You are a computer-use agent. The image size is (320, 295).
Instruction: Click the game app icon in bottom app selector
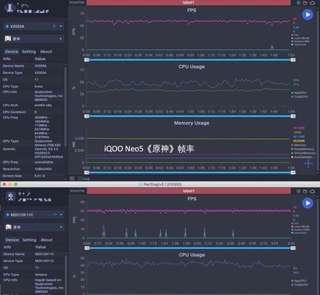8,227
